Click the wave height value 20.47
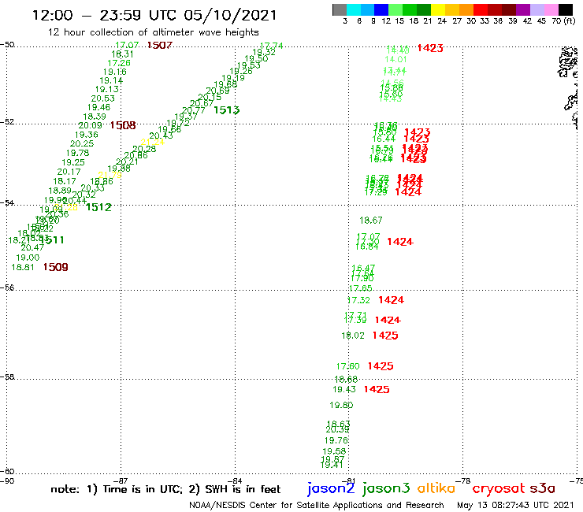 click(32, 247)
